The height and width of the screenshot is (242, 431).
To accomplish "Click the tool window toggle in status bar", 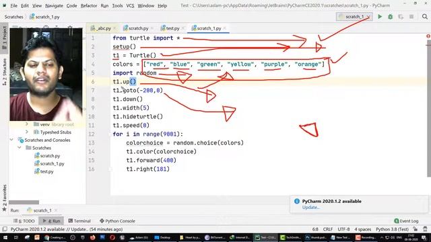I will click(5, 229).
